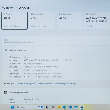Open Domain or workgroup link

coord(26,84)
